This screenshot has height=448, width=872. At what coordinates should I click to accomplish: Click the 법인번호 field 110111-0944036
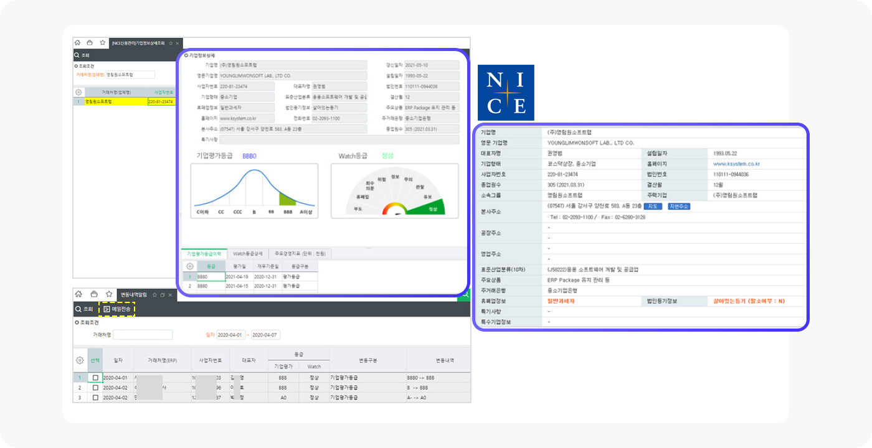[432, 86]
